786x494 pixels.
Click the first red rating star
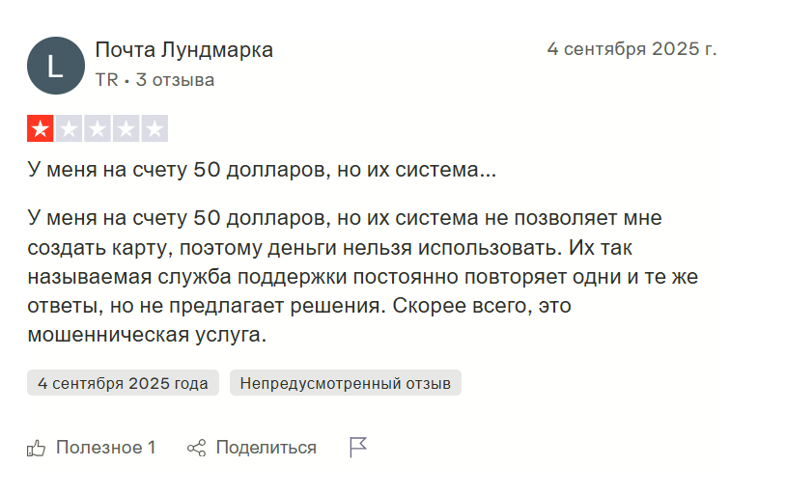coord(41,128)
